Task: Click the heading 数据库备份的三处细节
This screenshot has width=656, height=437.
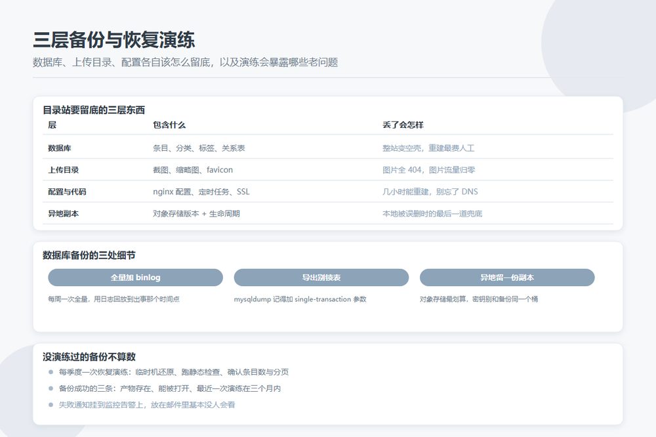Action: [x=89, y=255]
